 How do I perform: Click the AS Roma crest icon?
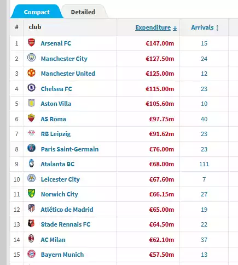[x=31, y=118]
